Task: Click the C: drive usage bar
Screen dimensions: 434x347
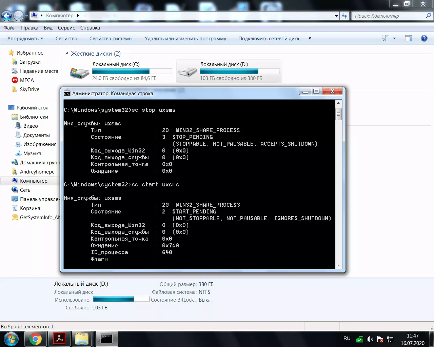Action: (132, 72)
